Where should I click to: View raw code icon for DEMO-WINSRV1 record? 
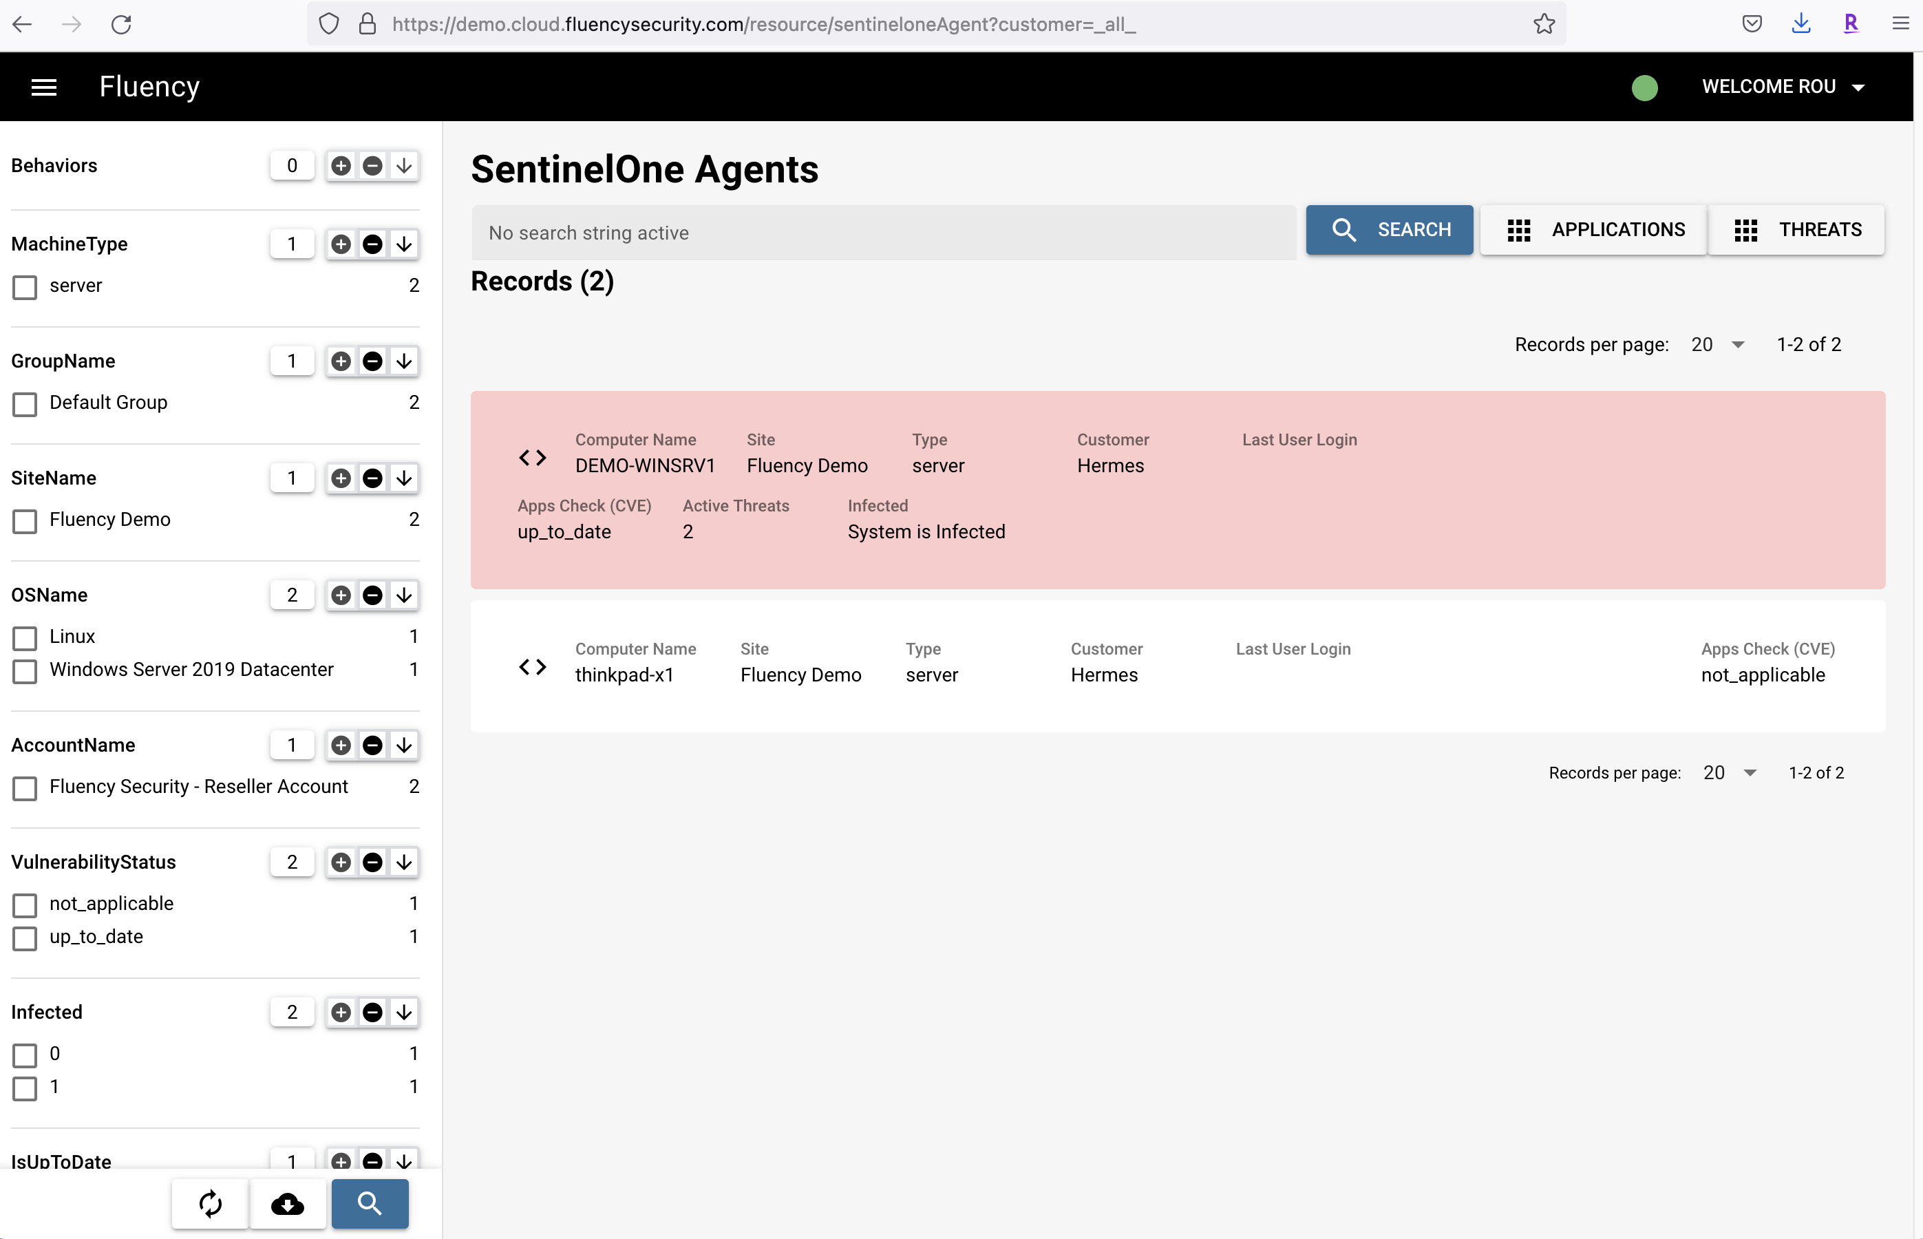point(533,458)
